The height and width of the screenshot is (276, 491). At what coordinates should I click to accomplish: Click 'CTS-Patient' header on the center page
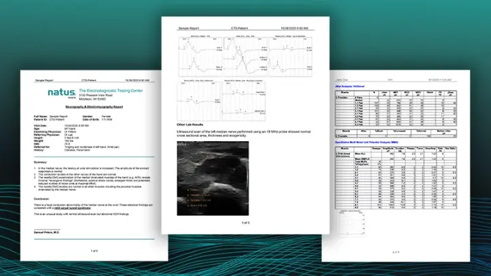click(x=239, y=28)
